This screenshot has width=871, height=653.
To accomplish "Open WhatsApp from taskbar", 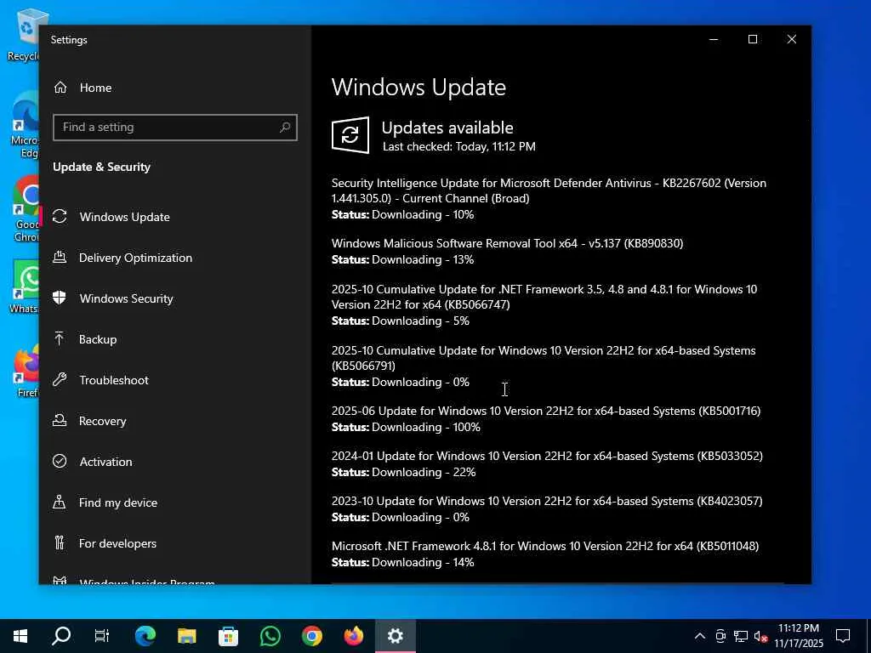I will (x=270, y=636).
